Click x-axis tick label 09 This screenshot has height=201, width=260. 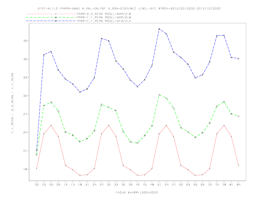[x=58, y=185]
